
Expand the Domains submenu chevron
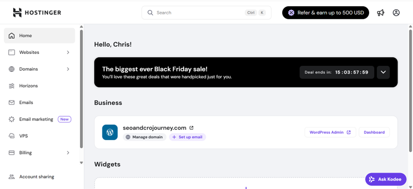click(x=68, y=69)
